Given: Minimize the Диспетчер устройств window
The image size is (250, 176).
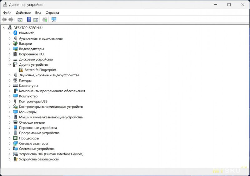Looking at the screenshot, I should 216,5.
